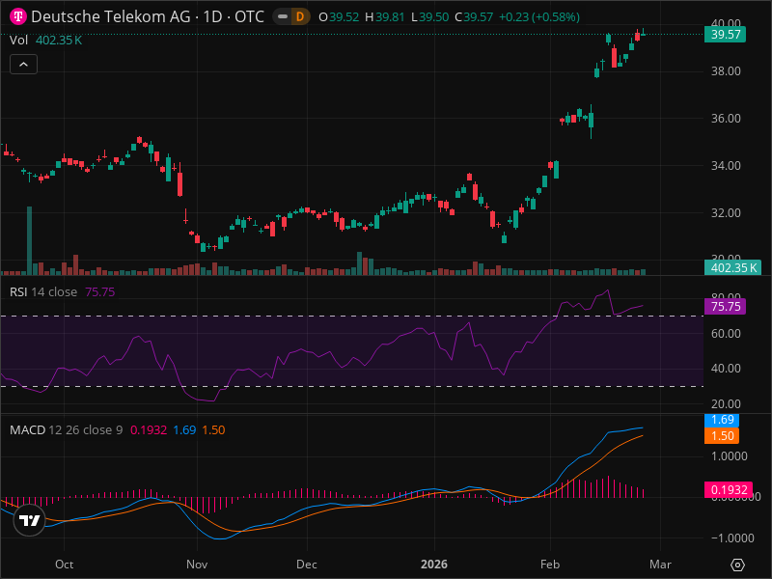
Task: Click the 402.35 K volume axis label
Action: tap(733, 268)
